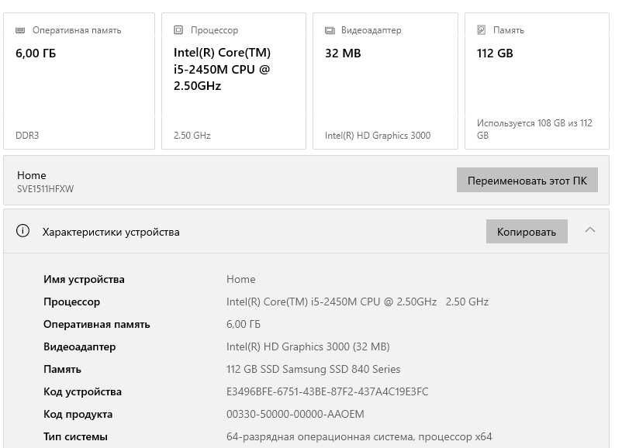Click the storage drive icon
The image size is (622, 448).
(x=482, y=30)
